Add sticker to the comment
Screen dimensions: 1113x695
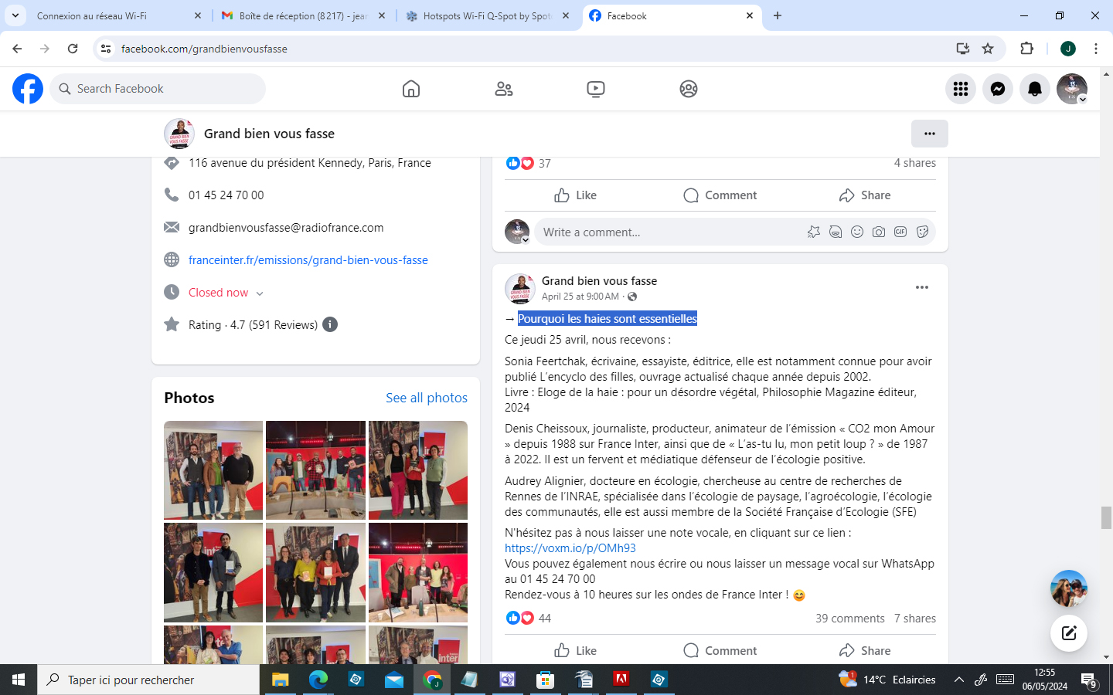(x=922, y=232)
